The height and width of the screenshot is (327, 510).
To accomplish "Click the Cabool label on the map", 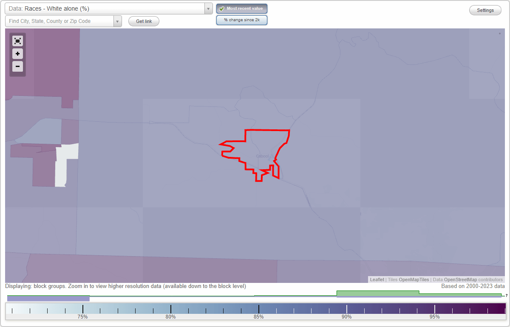I will point(262,156).
